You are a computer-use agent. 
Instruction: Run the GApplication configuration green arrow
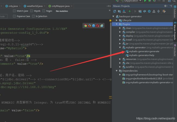coord(145,1)
